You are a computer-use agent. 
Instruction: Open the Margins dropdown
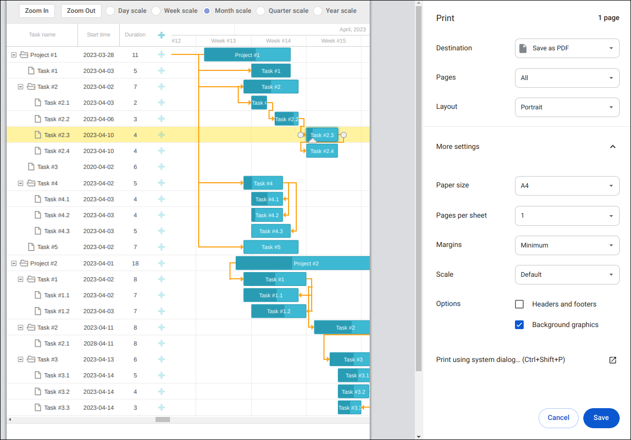point(567,245)
